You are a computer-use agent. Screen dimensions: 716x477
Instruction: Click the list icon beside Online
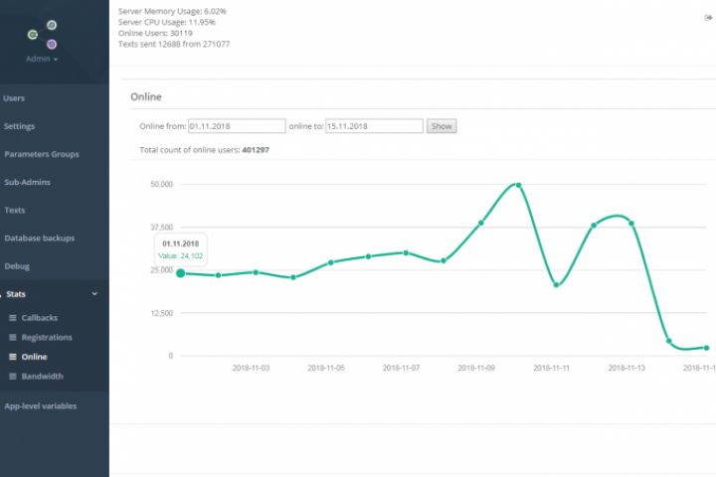tap(13, 357)
